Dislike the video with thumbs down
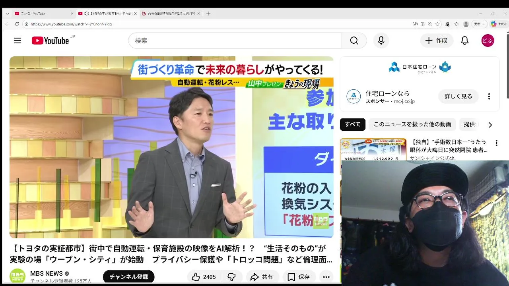509x286 pixels. pos(231,277)
